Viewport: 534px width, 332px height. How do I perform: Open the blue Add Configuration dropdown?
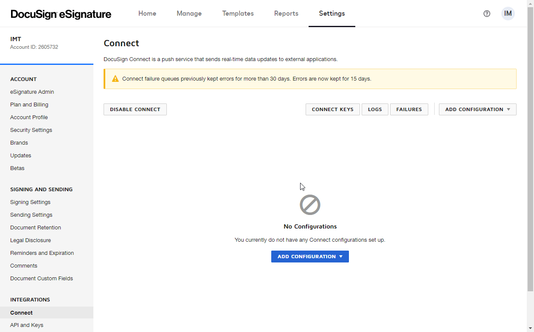point(310,257)
